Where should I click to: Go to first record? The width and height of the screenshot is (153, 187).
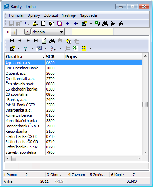click(x=12, y=41)
